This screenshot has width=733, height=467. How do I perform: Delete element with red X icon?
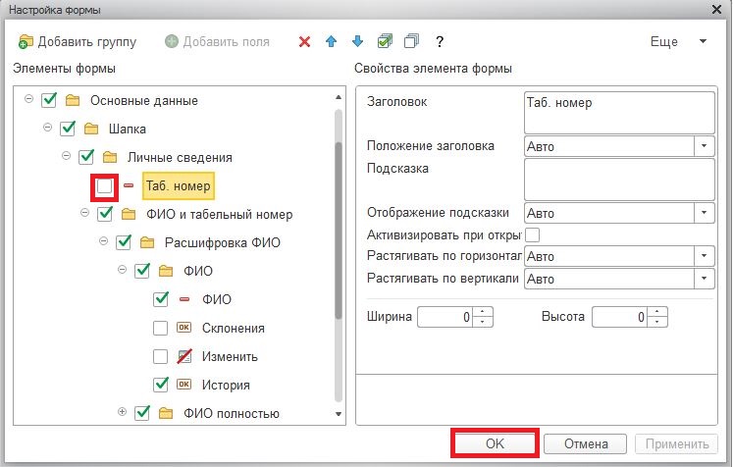click(304, 42)
